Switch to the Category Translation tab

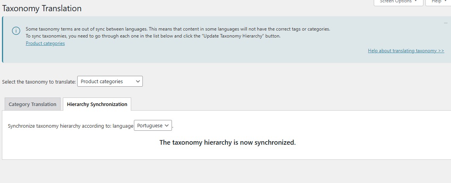point(33,104)
